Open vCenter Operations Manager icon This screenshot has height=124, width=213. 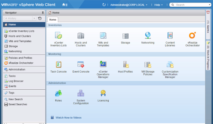click(103, 64)
